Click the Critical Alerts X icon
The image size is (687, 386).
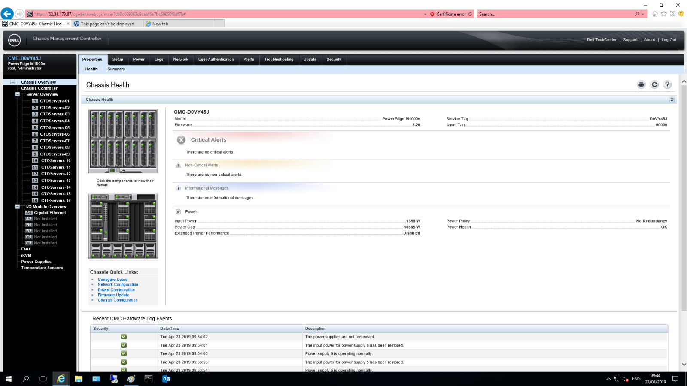[x=181, y=140]
